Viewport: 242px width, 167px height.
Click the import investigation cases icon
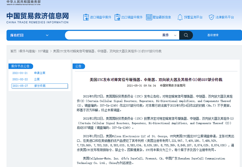pyautogui.click(x=86, y=17)
